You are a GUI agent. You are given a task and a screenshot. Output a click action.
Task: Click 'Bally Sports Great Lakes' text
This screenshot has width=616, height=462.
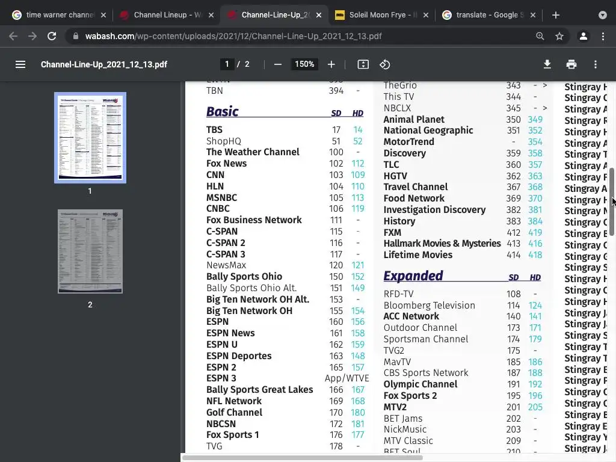point(260,390)
